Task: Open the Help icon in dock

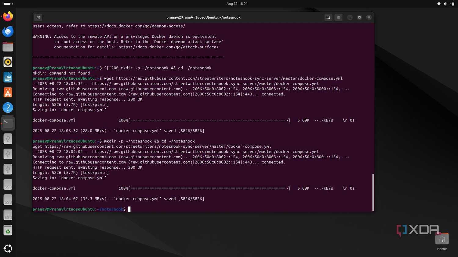Action: point(8,107)
